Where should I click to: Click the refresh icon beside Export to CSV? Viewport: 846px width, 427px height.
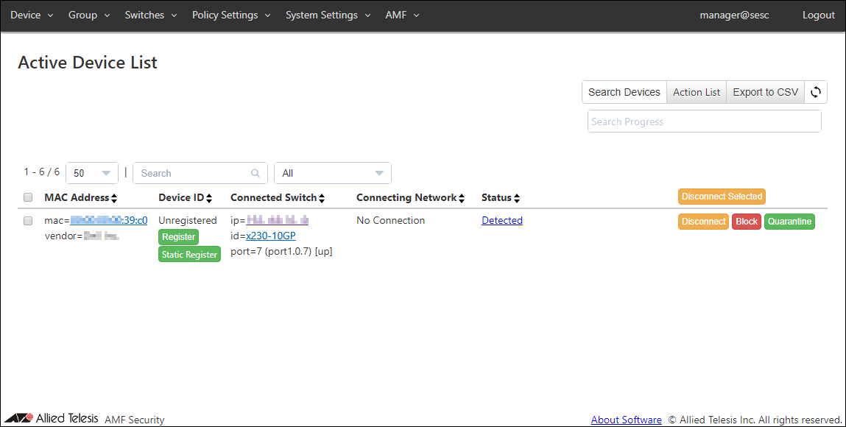(x=816, y=92)
